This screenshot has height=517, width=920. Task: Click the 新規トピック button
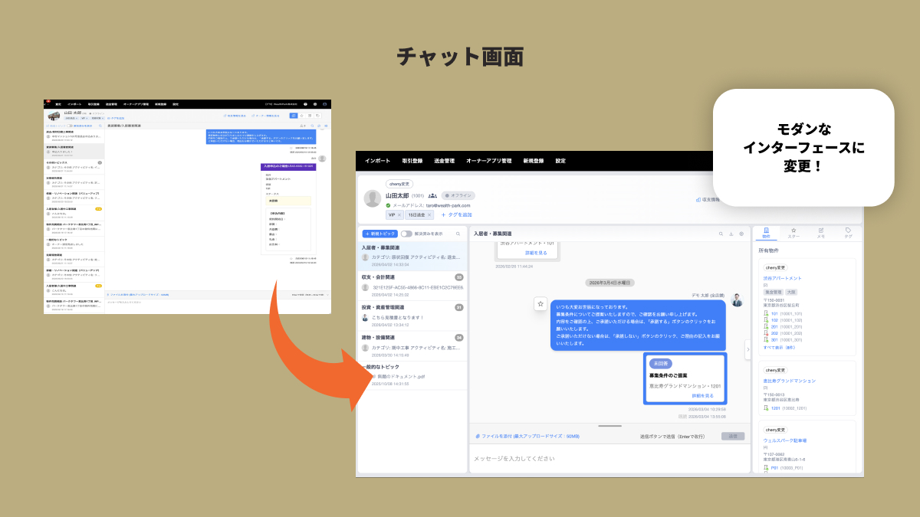(379, 234)
